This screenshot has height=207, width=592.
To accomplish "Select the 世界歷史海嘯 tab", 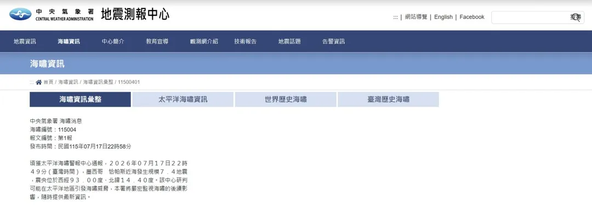I will [x=286, y=100].
